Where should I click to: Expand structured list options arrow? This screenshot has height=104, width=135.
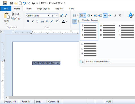click(x=91, y=15)
